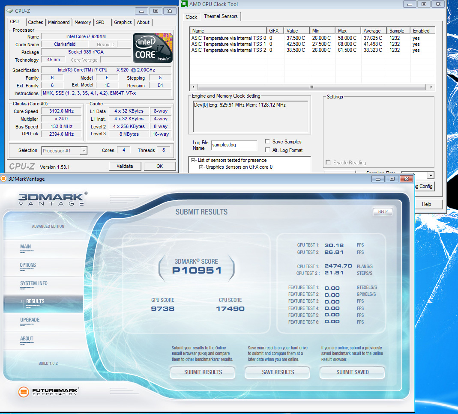458x414 pixels.
Task: Click the Core Speed 3192.0 MHz value
Action: coord(61,111)
